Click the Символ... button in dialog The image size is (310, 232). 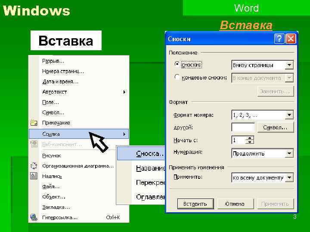276,128
